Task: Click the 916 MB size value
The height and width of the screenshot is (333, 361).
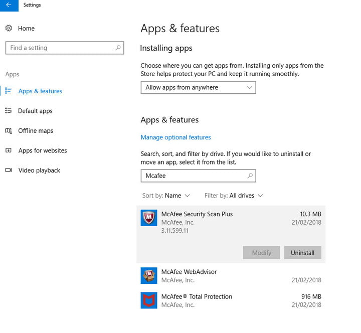Action: [311, 296]
